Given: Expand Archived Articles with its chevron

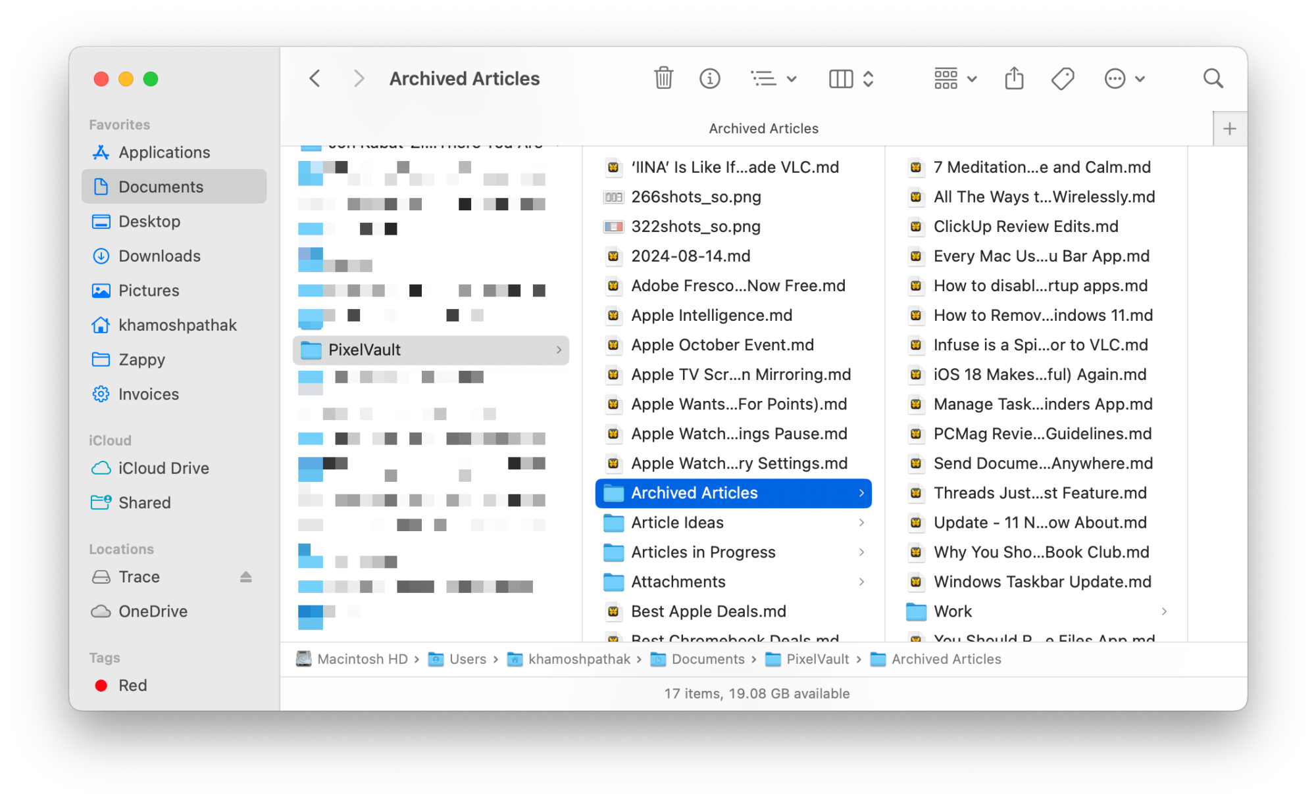Looking at the screenshot, I should 861,493.
